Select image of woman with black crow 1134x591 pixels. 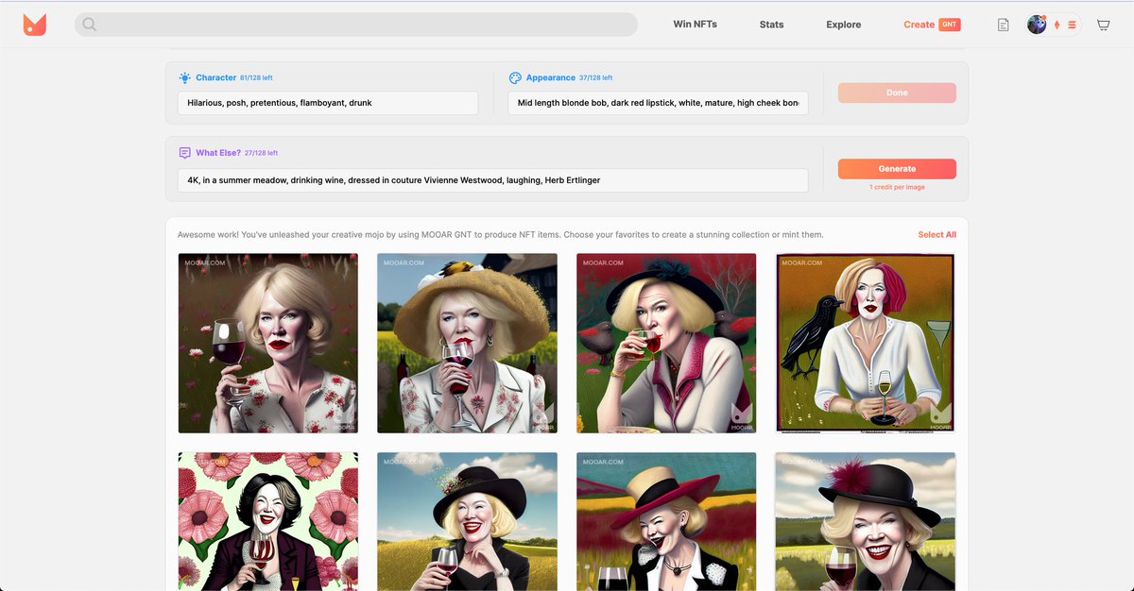point(866,343)
